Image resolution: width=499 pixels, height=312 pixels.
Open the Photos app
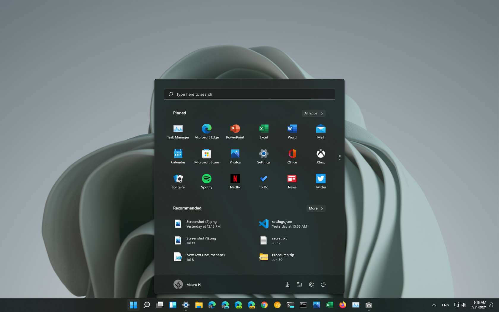click(x=235, y=156)
